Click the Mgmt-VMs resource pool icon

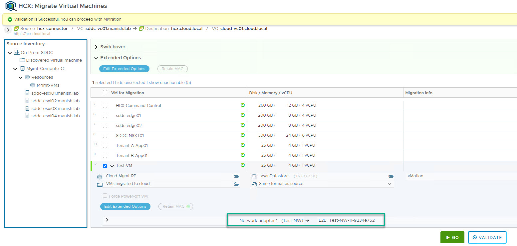[x=33, y=85]
